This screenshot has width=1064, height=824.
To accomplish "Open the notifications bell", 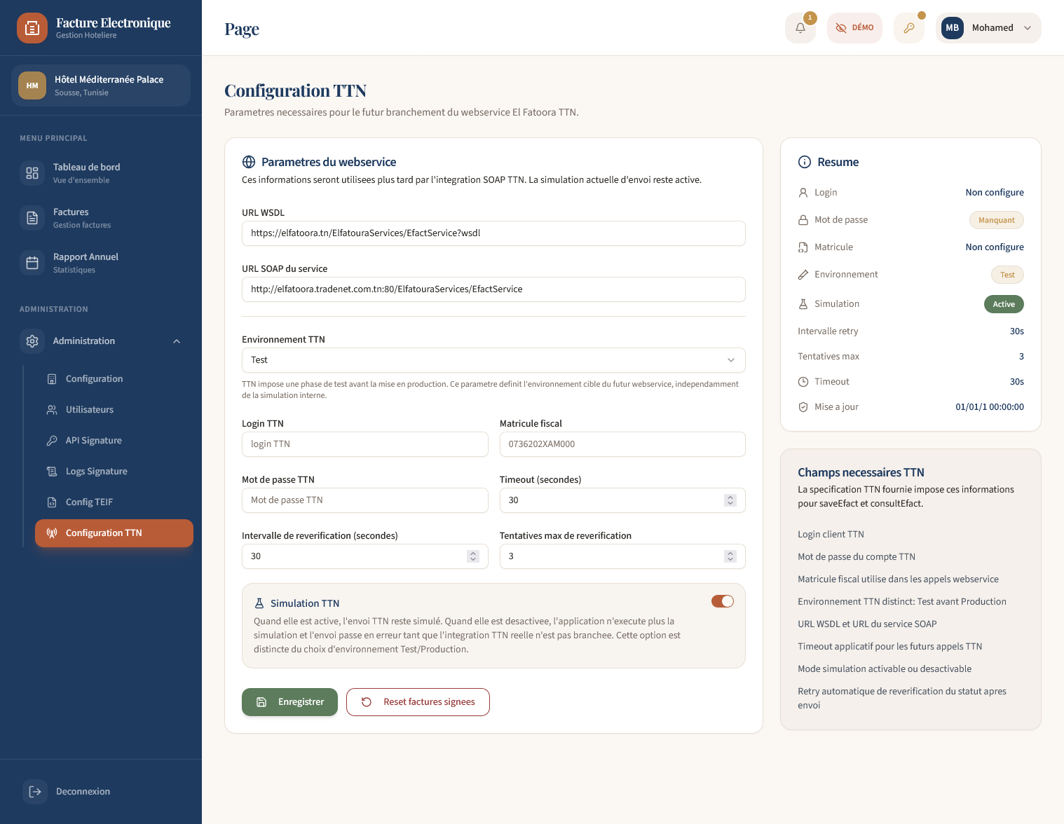I will pos(800,28).
